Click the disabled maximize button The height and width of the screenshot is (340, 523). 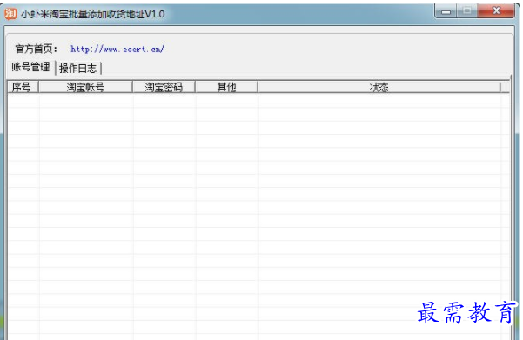coord(467,11)
